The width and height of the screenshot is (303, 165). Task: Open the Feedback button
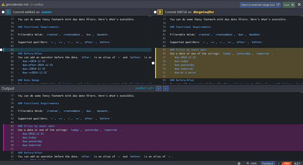click(x=268, y=163)
